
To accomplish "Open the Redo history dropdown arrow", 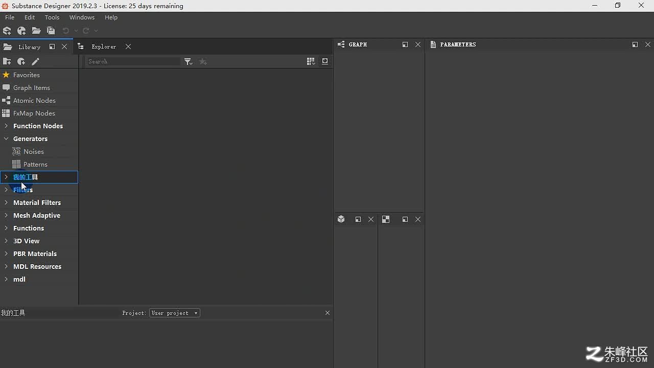I will tap(96, 31).
